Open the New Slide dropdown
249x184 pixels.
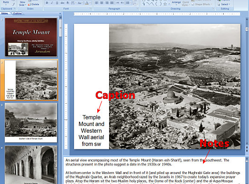coord(22,4)
